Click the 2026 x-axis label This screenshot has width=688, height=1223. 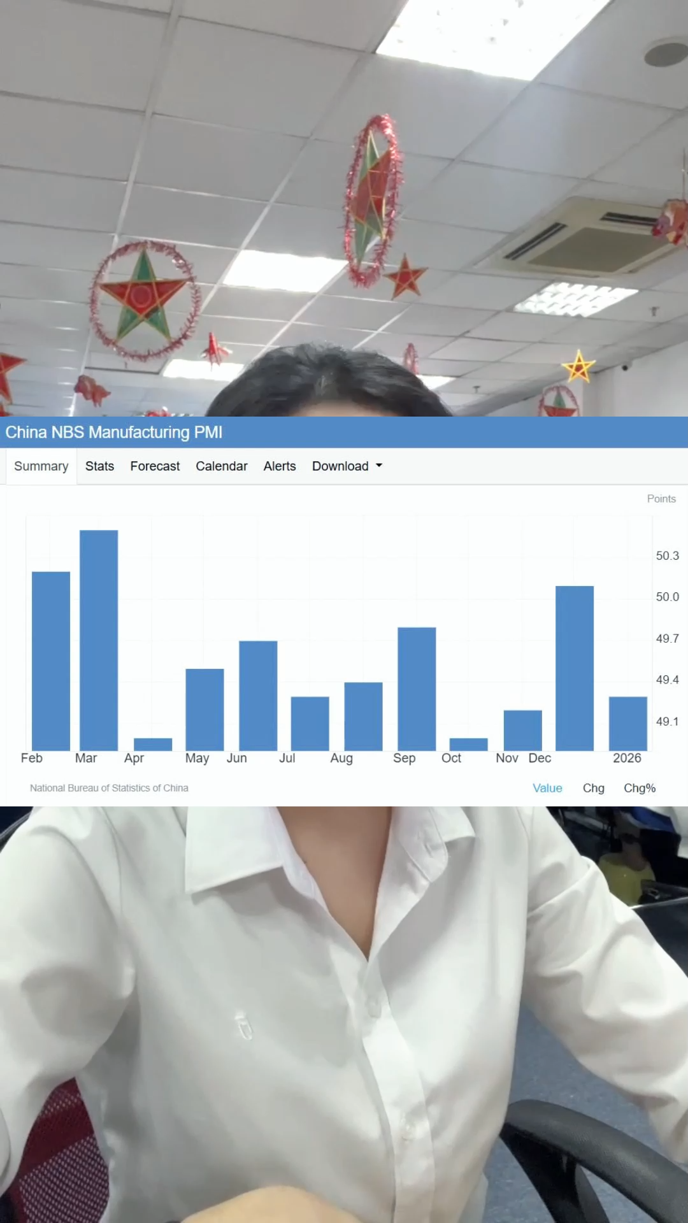[x=627, y=758]
